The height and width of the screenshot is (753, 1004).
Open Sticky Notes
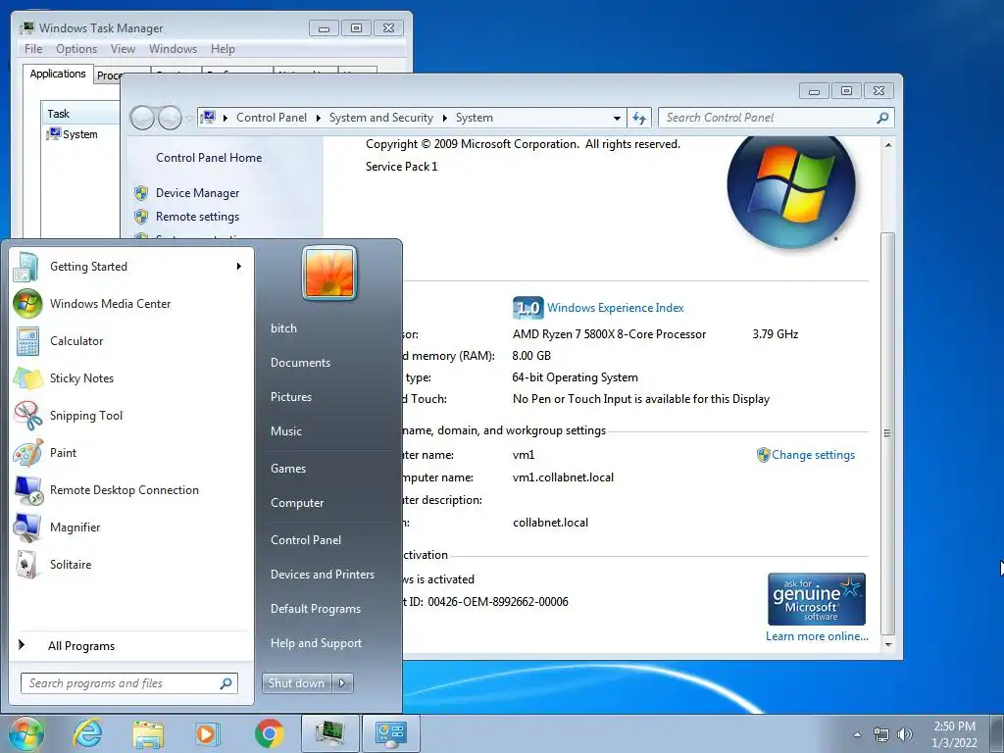(131, 377)
